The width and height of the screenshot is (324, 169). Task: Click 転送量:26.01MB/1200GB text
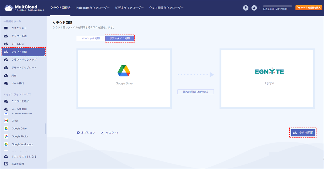point(275,9)
